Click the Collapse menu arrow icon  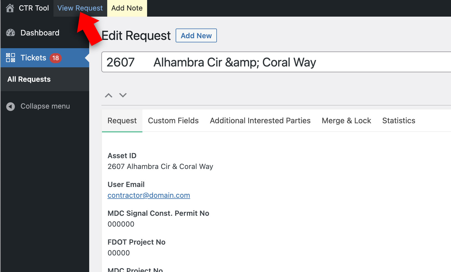(x=10, y=106)
